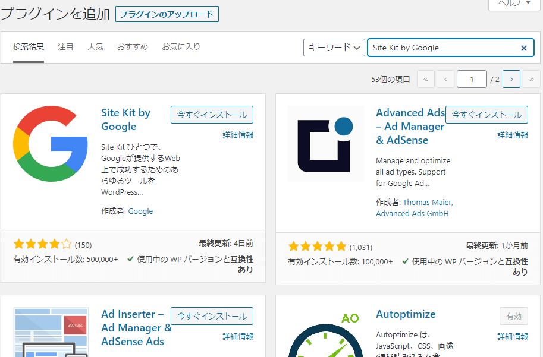Switch to the 検索結果 tab
This screenshot has width=543, height=357.
point(29,46)
